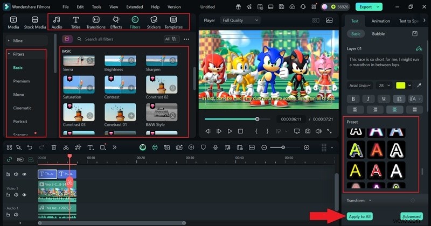Open the All filter sorting dropdown
The width and height of the screenshot is (431, 226).
171,39
